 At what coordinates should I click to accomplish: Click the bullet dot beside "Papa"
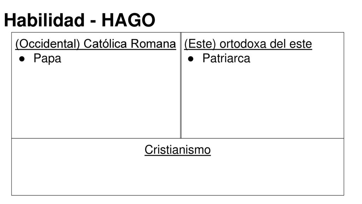22,59
